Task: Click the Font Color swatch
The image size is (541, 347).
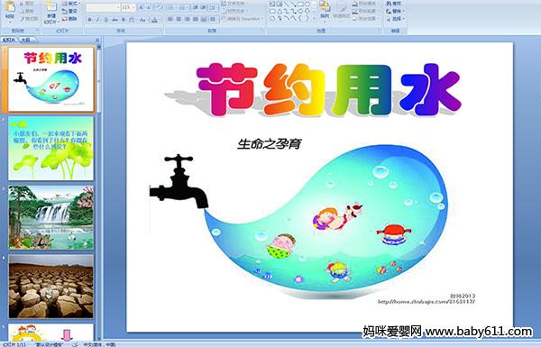Action: tap(154, 20)
